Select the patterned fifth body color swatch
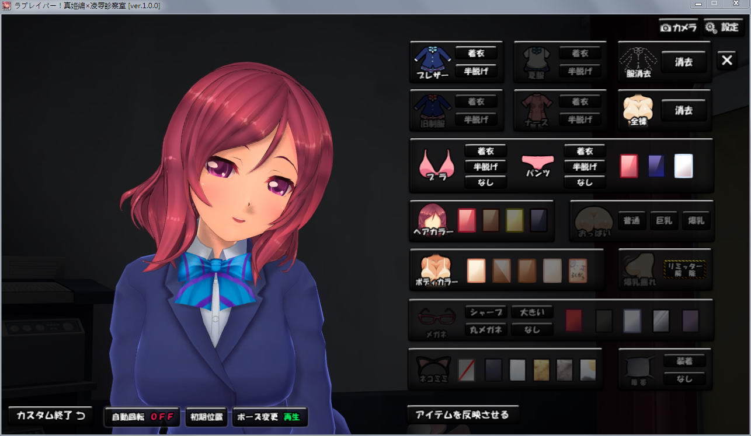The width and height of the screenshot is (751, 436). click(578, 270)
